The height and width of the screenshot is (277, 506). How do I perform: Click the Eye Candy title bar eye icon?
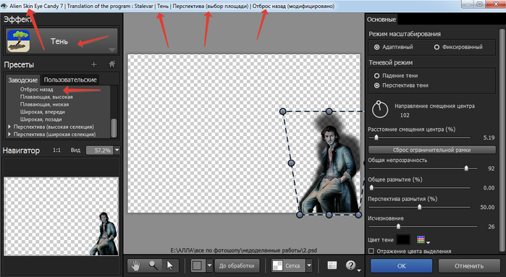tap(4, 6)
